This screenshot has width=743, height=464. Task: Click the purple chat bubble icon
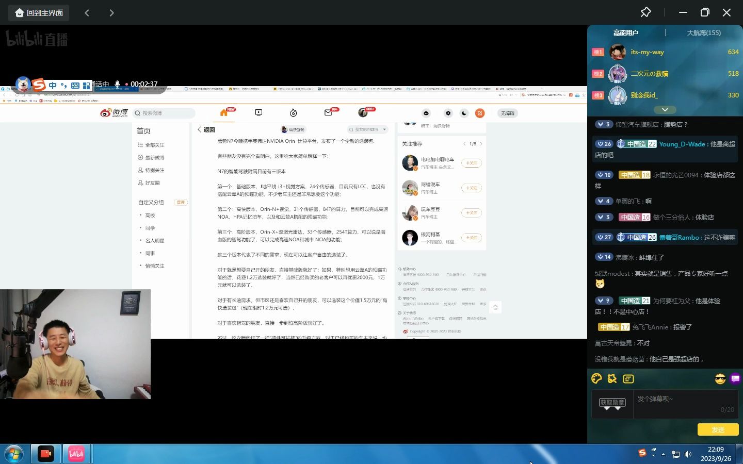click(736, 379)
